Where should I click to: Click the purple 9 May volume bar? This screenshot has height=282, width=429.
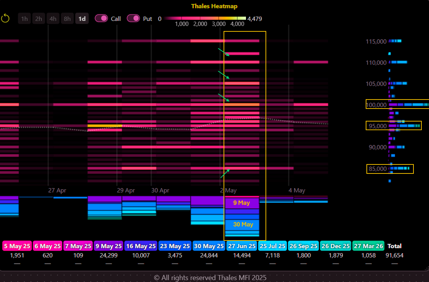point(242,203)
